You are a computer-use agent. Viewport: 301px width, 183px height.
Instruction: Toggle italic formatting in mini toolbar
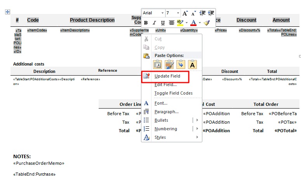[153, 23]
